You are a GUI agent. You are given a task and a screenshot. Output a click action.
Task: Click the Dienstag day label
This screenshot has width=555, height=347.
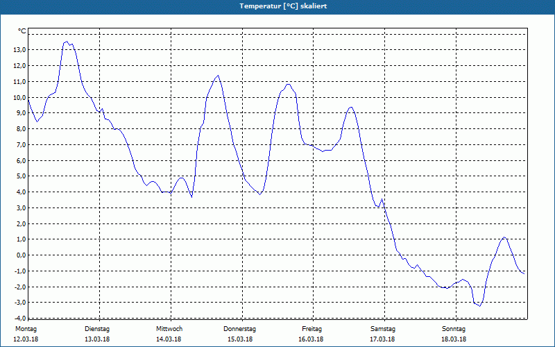click(97, 329)
